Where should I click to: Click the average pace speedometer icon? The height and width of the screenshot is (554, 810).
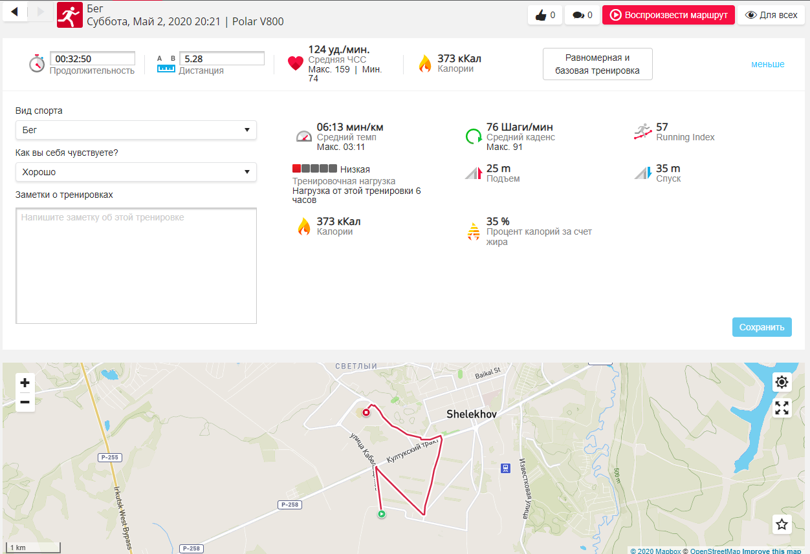coord(304,136)
